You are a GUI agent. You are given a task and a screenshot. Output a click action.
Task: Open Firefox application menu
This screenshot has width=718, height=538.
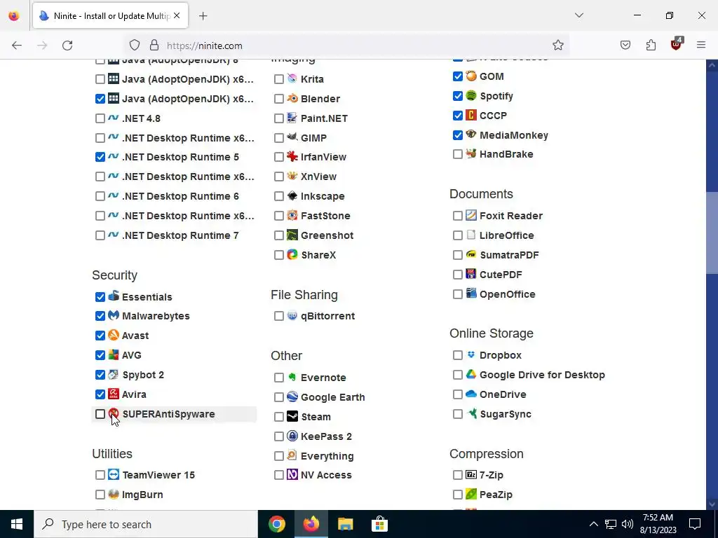701,45
